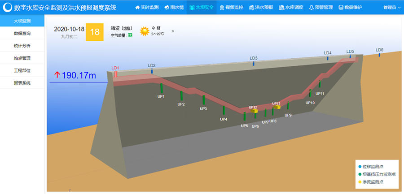Toggle 渗流监测点 yellow legend dot
This screenshot has width=404, height=194.
pyautogui.click(x=360, y=182)
